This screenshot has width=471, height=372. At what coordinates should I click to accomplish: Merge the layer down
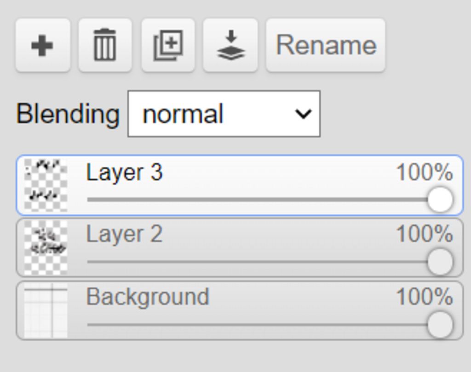[x=230, y=46]
